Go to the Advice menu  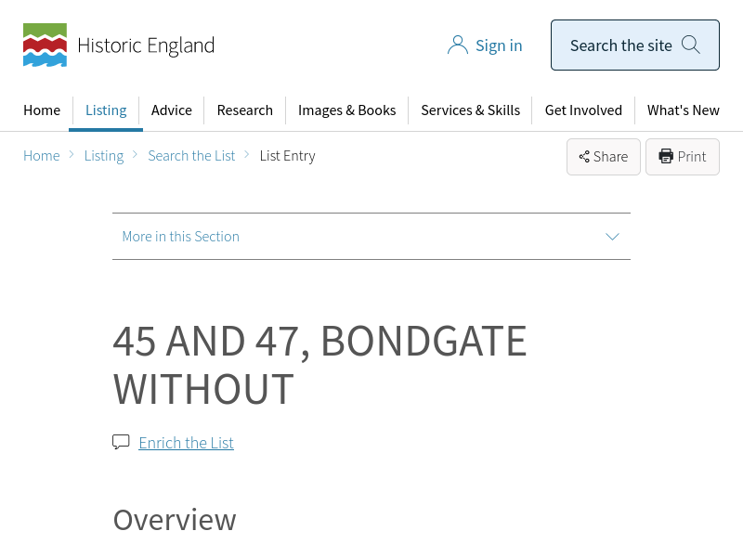[172, 110]
